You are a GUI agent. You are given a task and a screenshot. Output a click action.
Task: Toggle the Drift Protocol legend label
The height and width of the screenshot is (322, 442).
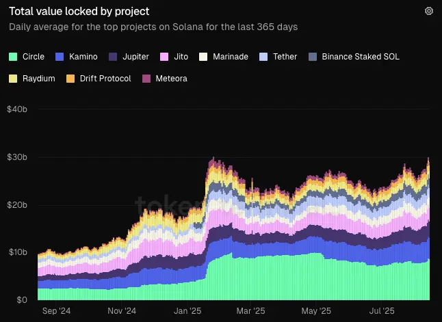point(105,79)
